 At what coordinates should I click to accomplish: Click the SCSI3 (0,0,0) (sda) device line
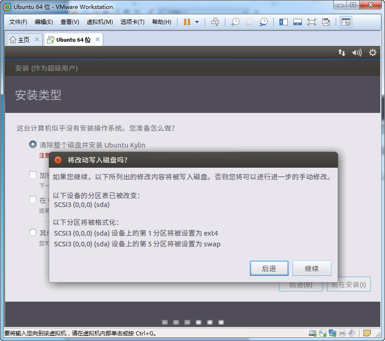coord(82,205)
